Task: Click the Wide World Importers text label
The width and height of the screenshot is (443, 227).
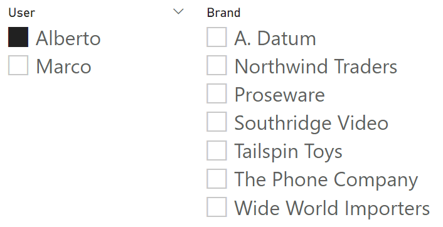Action: [x=333, y=208]
